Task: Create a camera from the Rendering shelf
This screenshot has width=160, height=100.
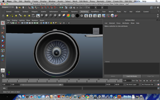Action: pyautogui.click(x=34, y=16)
